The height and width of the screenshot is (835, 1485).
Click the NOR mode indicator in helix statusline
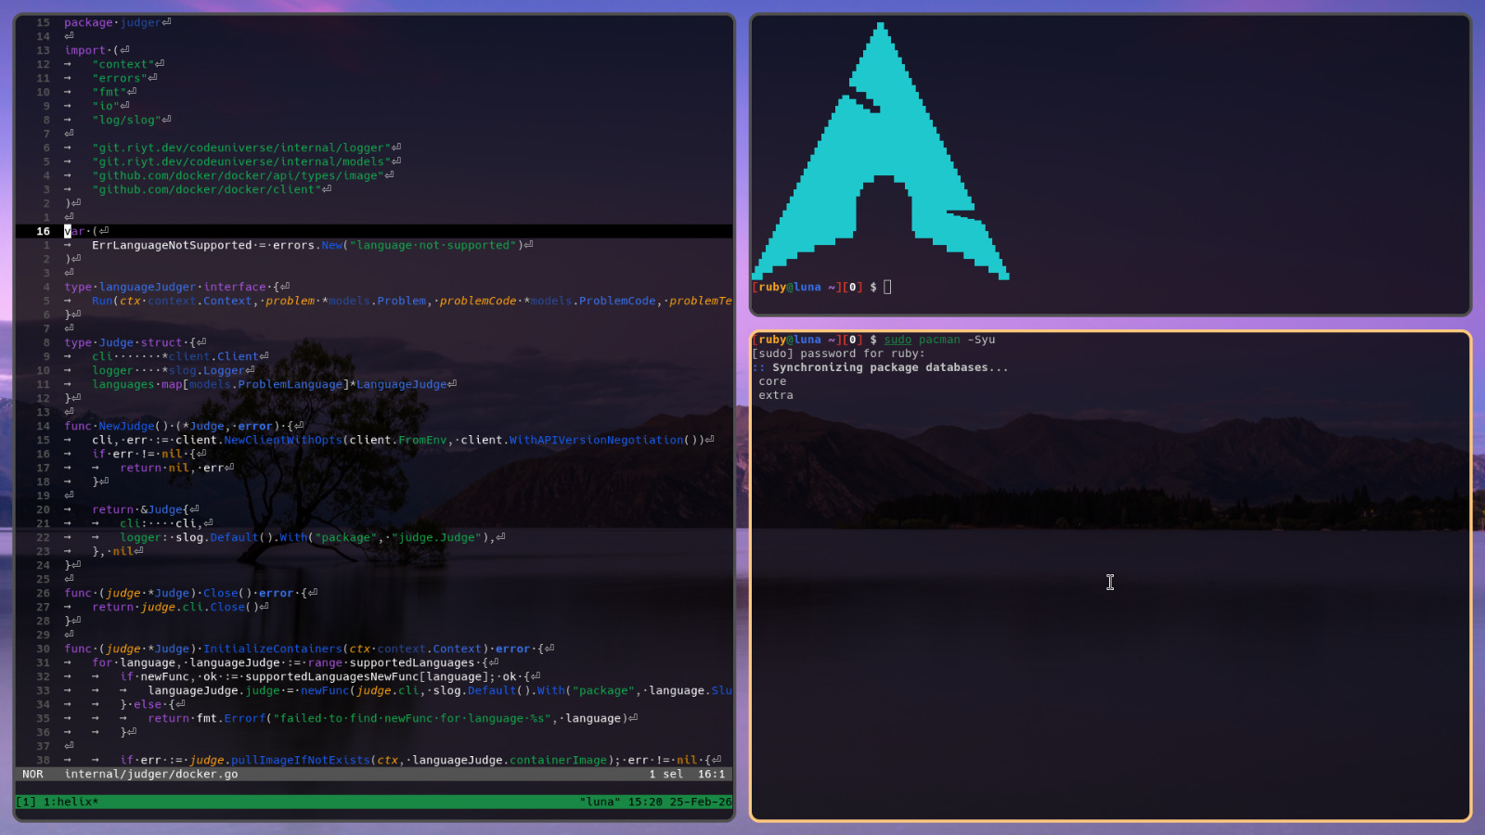pos(32,774)
